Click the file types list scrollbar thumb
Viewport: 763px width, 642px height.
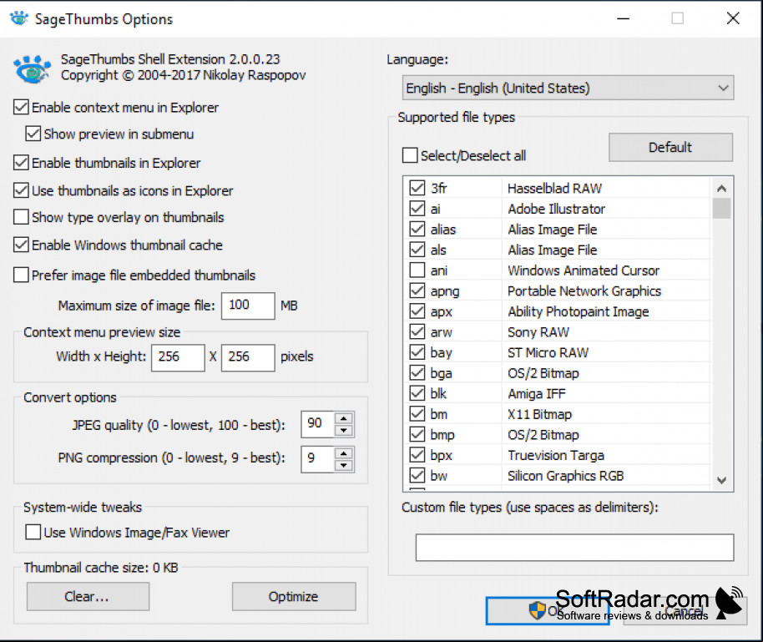click(x=721, y=209)
